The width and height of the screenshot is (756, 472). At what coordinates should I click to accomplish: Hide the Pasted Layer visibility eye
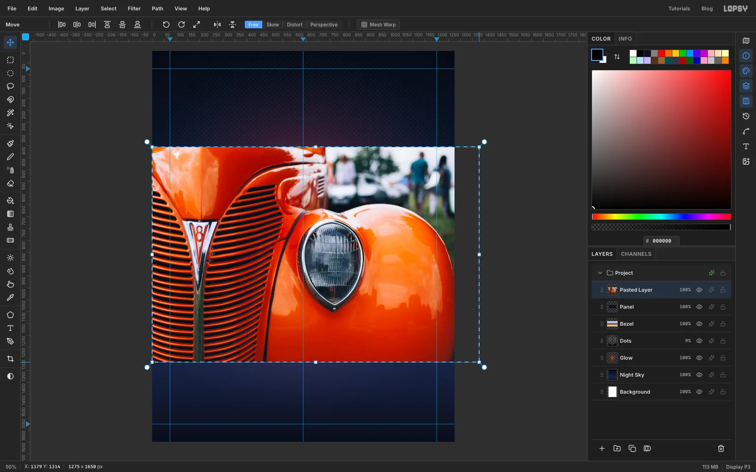point(699,290)
